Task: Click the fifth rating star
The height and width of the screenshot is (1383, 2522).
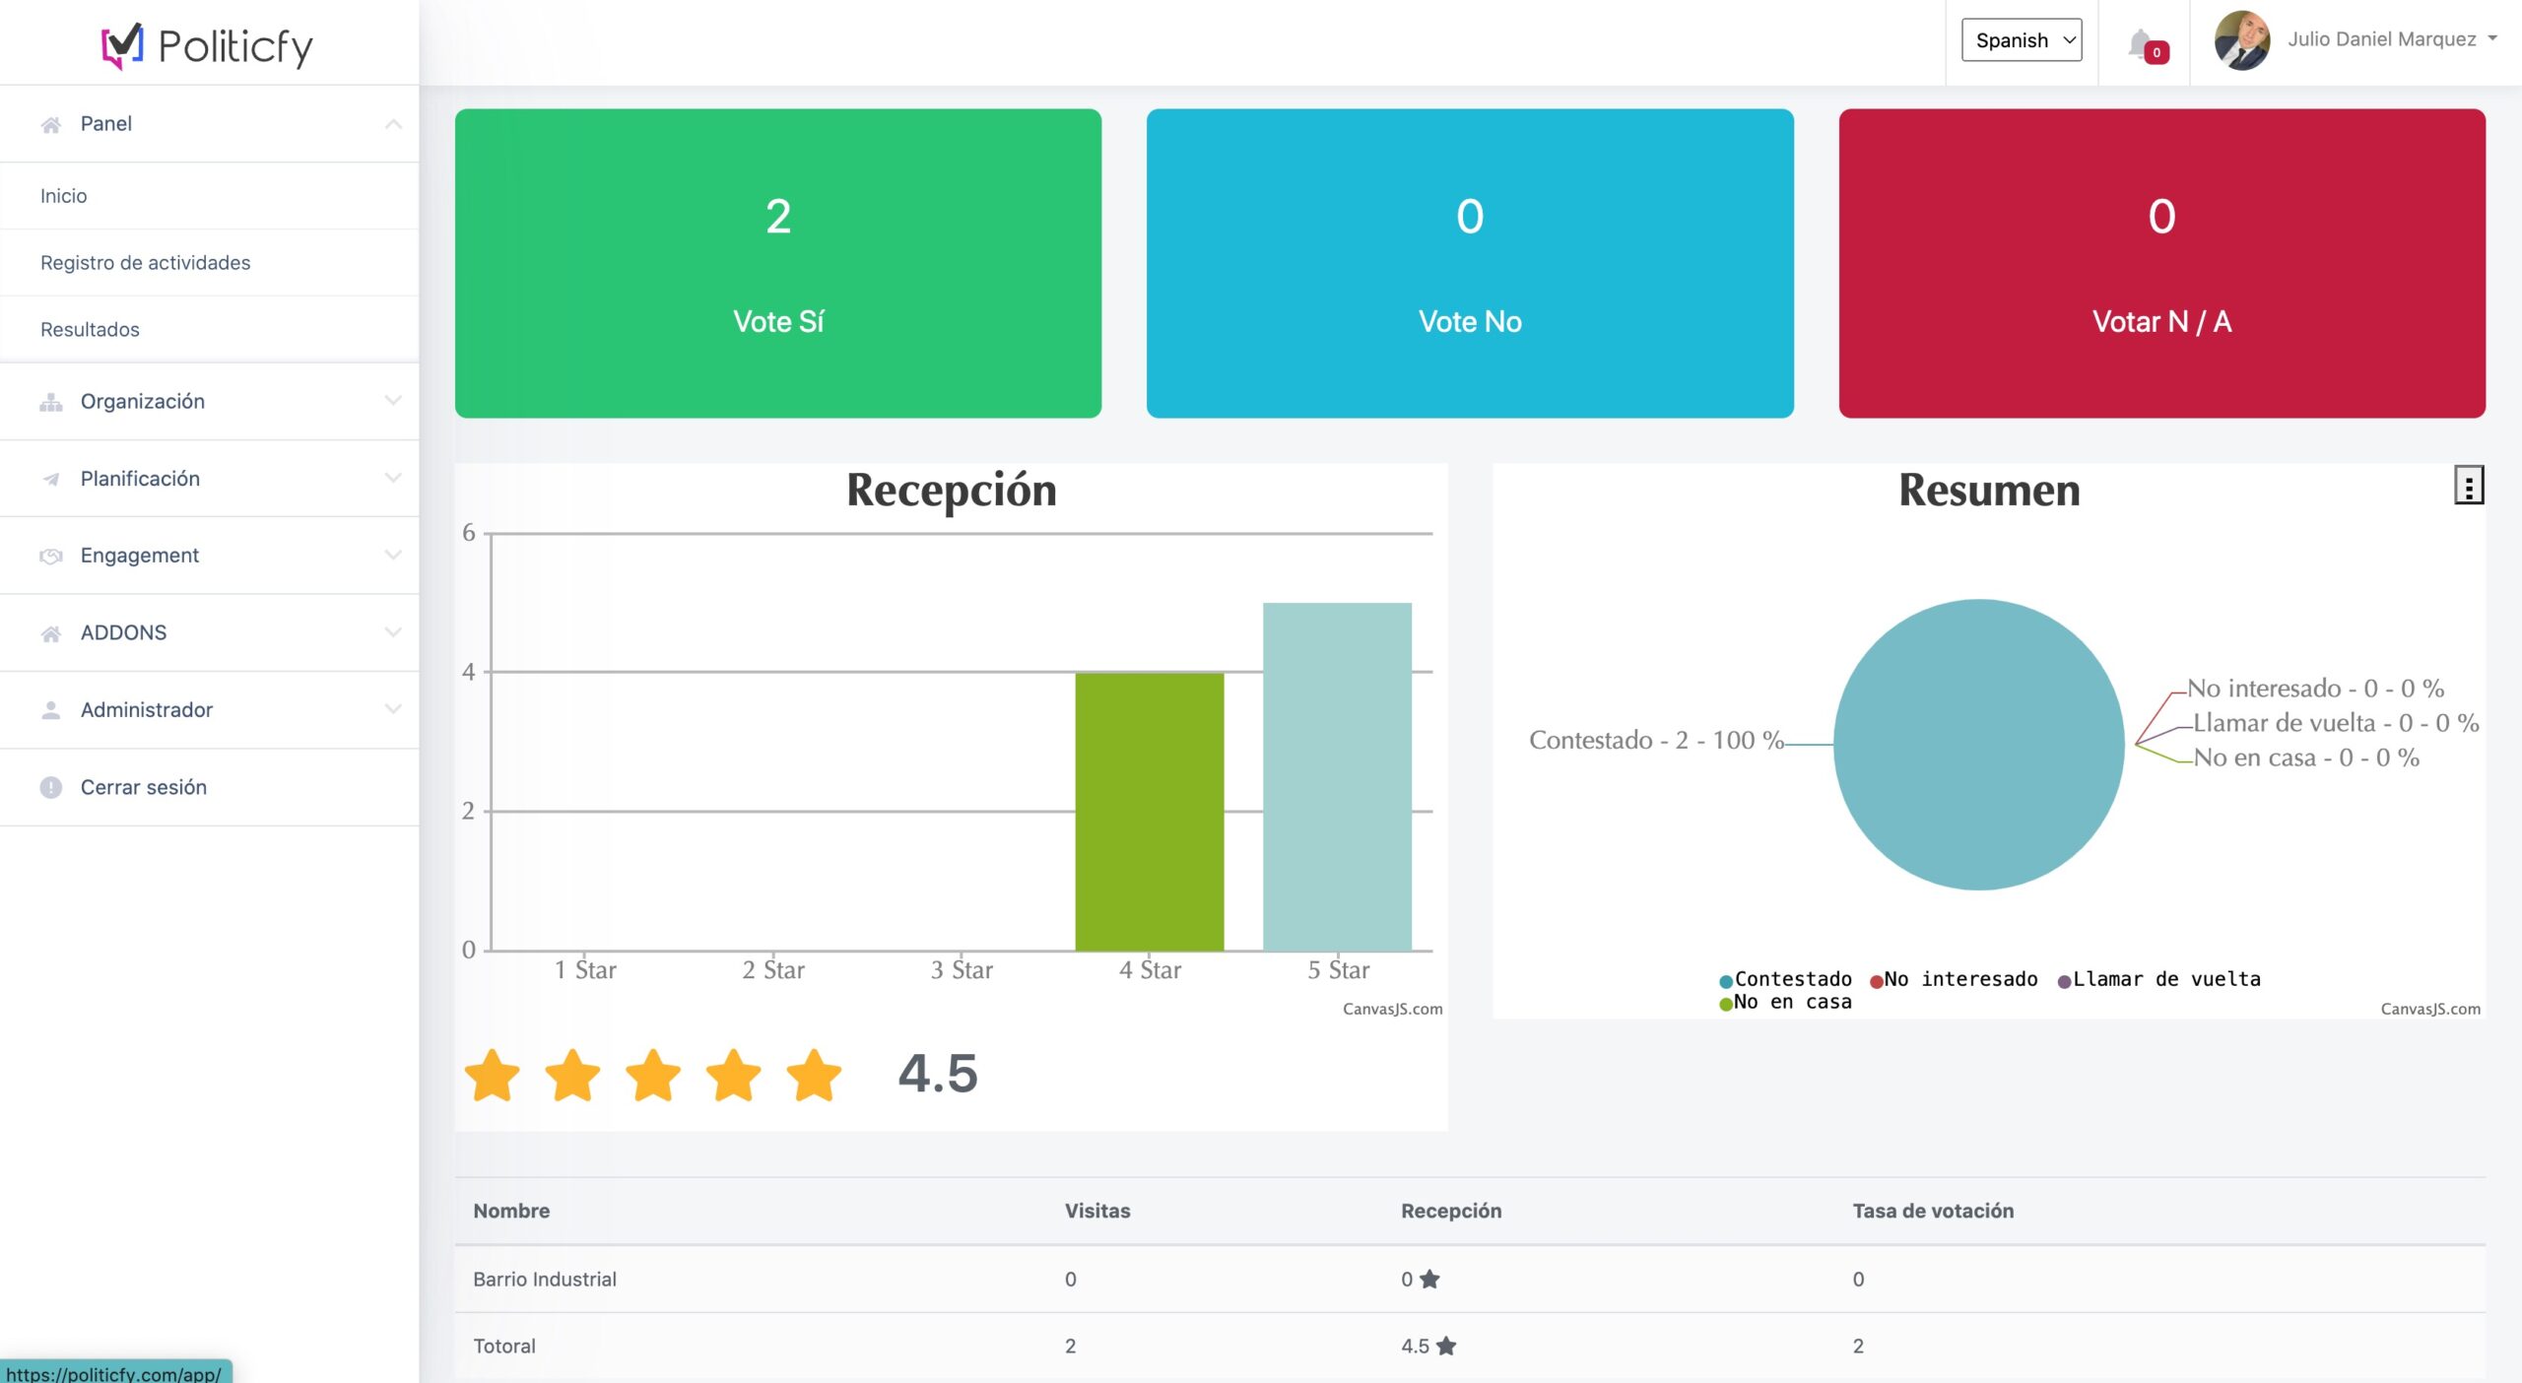Action: click(814, 1075)
